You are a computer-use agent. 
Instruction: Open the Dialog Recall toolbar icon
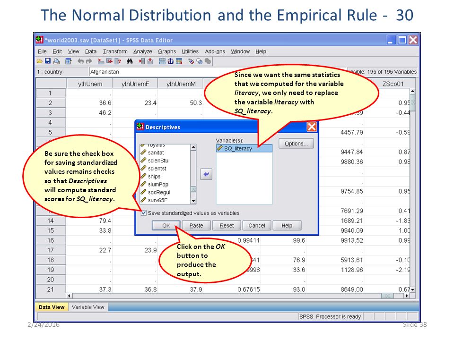pos(69,61)
